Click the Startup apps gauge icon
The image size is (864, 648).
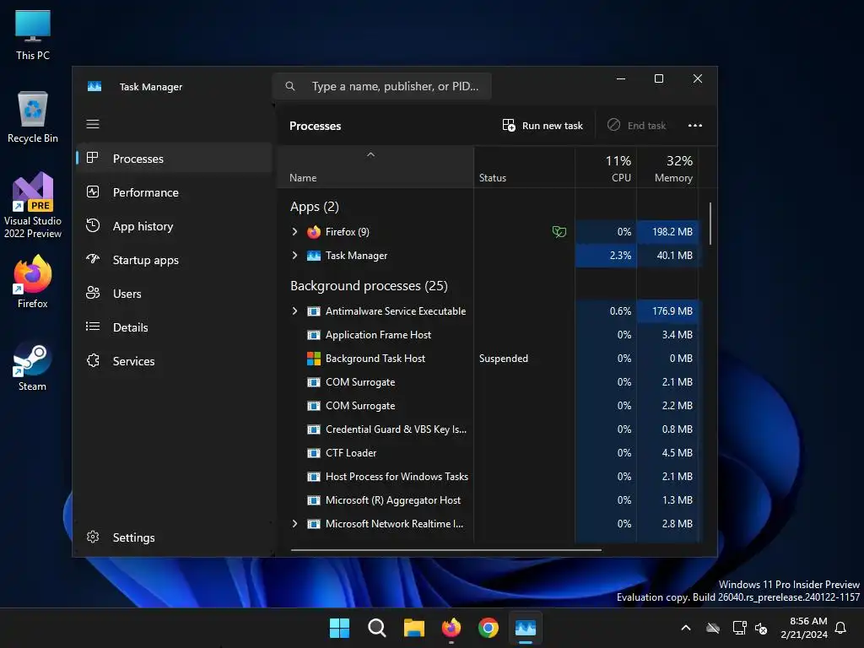[x=93, y=259]
